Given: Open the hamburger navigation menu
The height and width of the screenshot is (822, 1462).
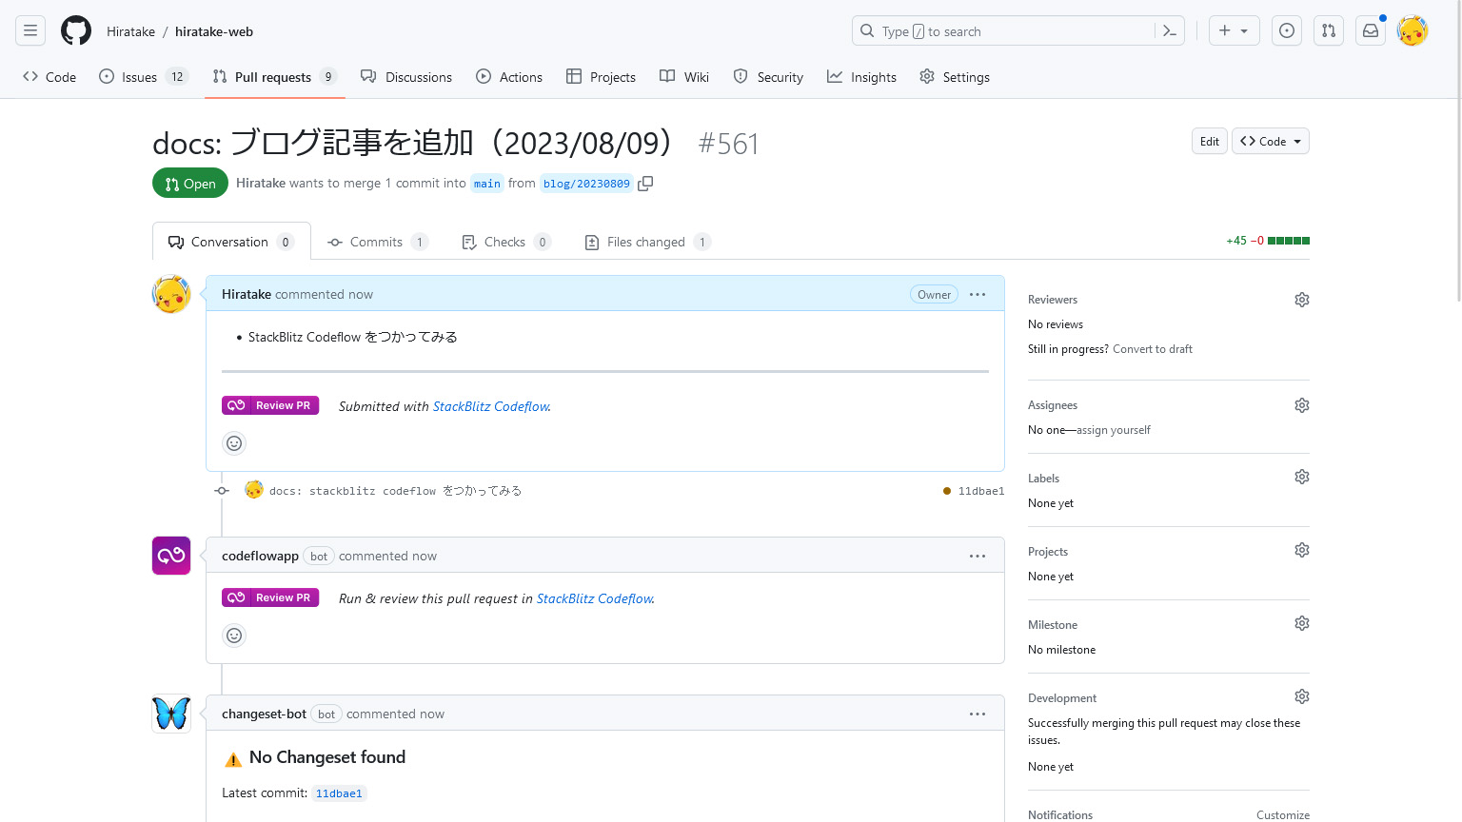Looking at the screenshot, I should pos(30,30).
